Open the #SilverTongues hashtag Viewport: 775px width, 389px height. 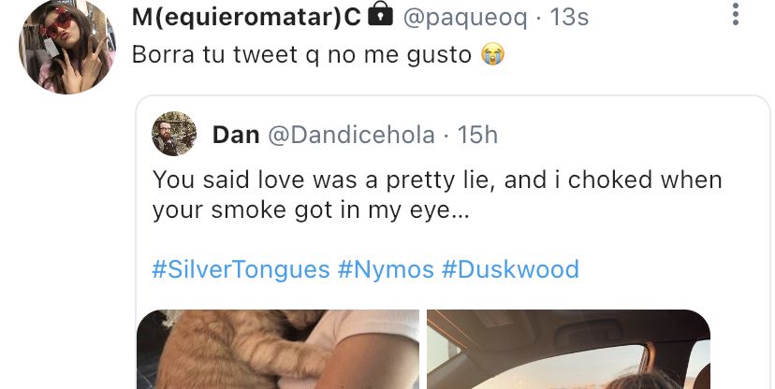point(241,269)
